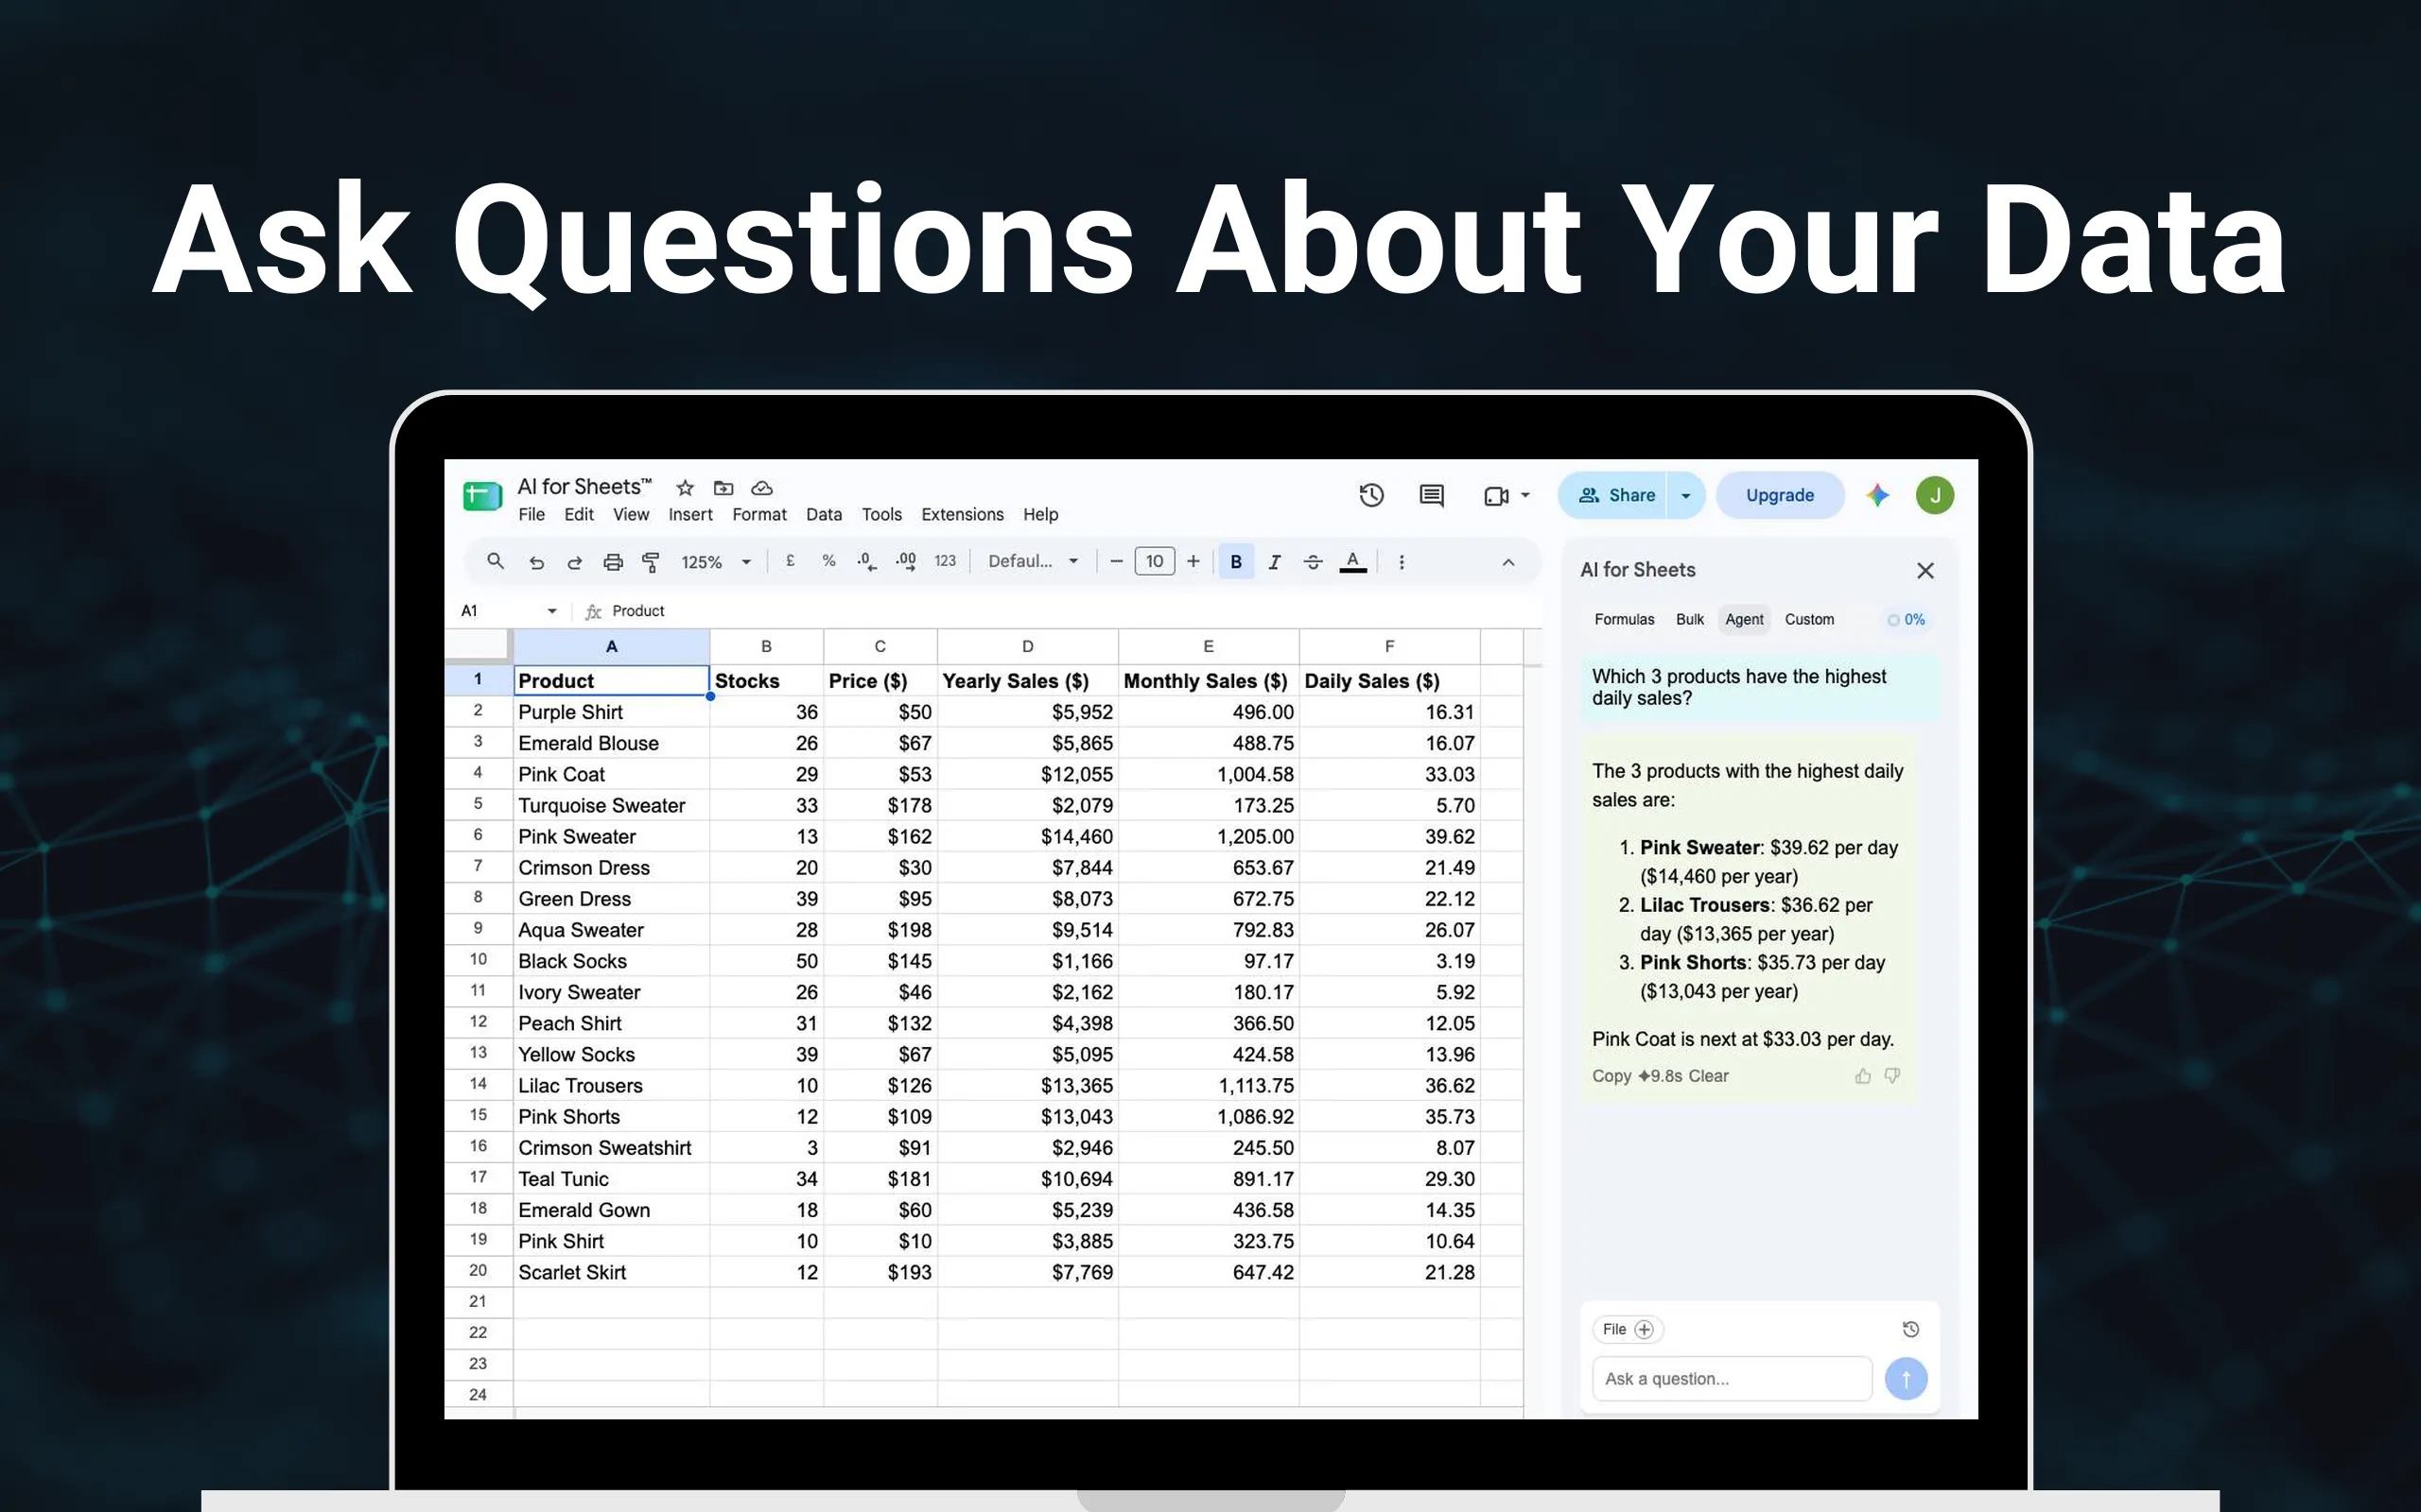Click the font size 10 field
This screenshot has width=2421, height=1512.
pyautogui.click(x=1155, y=562)
